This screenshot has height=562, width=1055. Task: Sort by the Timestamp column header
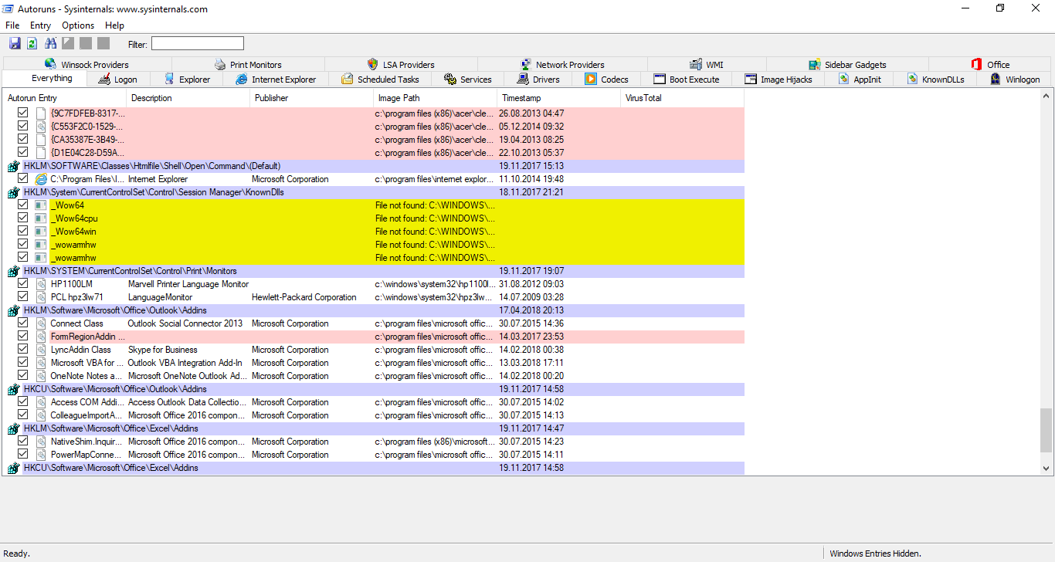(558, 98)
